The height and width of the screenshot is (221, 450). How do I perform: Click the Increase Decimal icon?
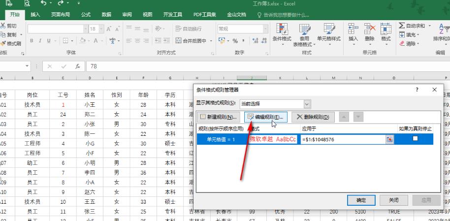point(255,41)
